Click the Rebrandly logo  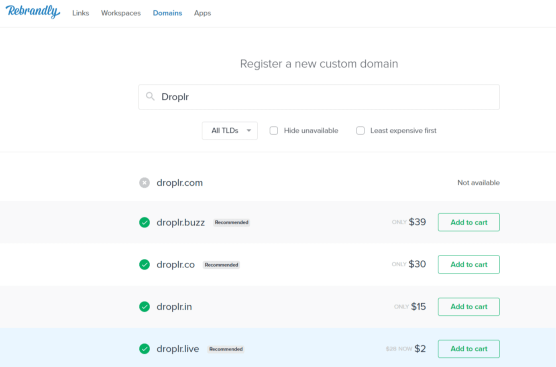pyautogui.click(x=33, y=12)
